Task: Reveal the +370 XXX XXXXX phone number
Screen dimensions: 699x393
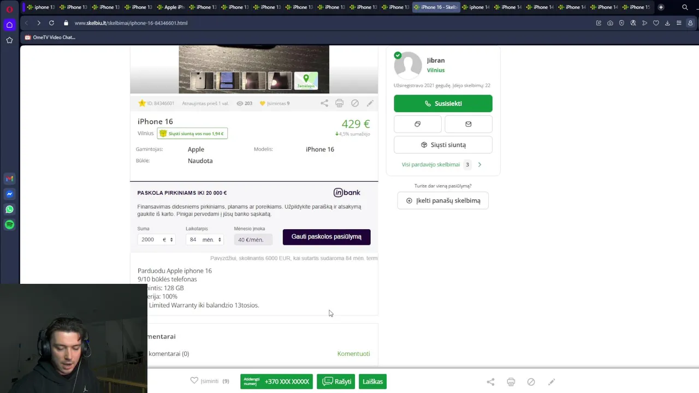Action: coord(276,382)
